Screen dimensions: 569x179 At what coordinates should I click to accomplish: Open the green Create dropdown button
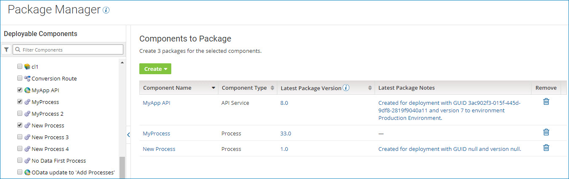(155, 69)
